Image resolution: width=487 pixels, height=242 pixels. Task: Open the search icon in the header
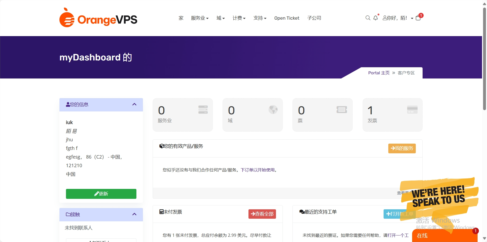368,18
